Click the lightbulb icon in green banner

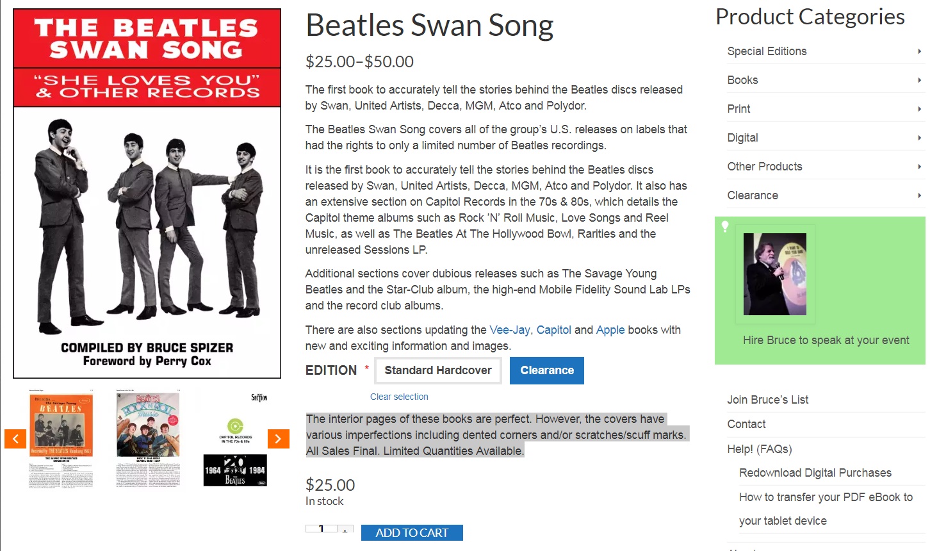[725, 226]
